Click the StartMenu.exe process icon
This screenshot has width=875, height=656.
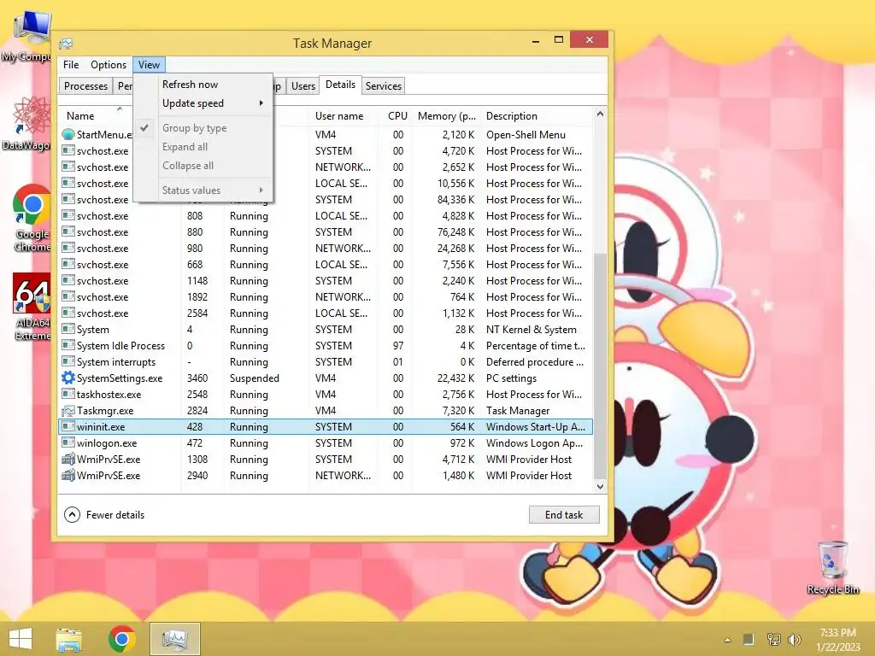pyautogui.click(x=68, y=134)
